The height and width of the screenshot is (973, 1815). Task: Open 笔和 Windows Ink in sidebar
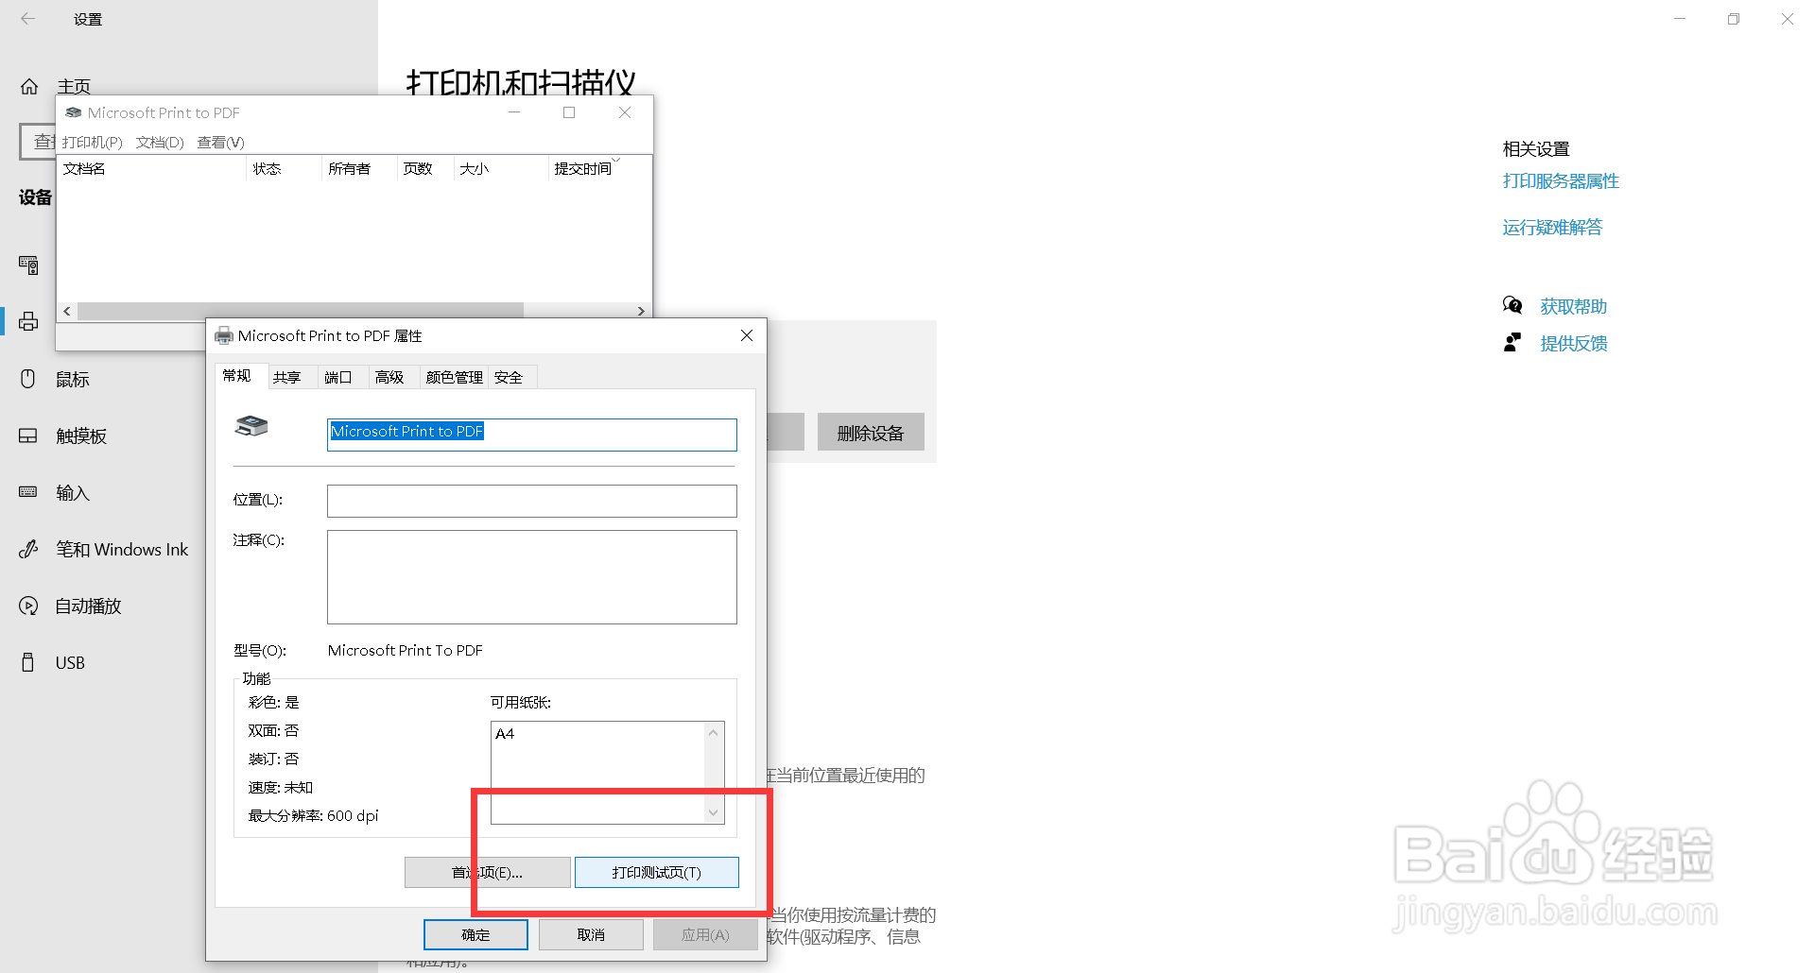coord(122,549)
